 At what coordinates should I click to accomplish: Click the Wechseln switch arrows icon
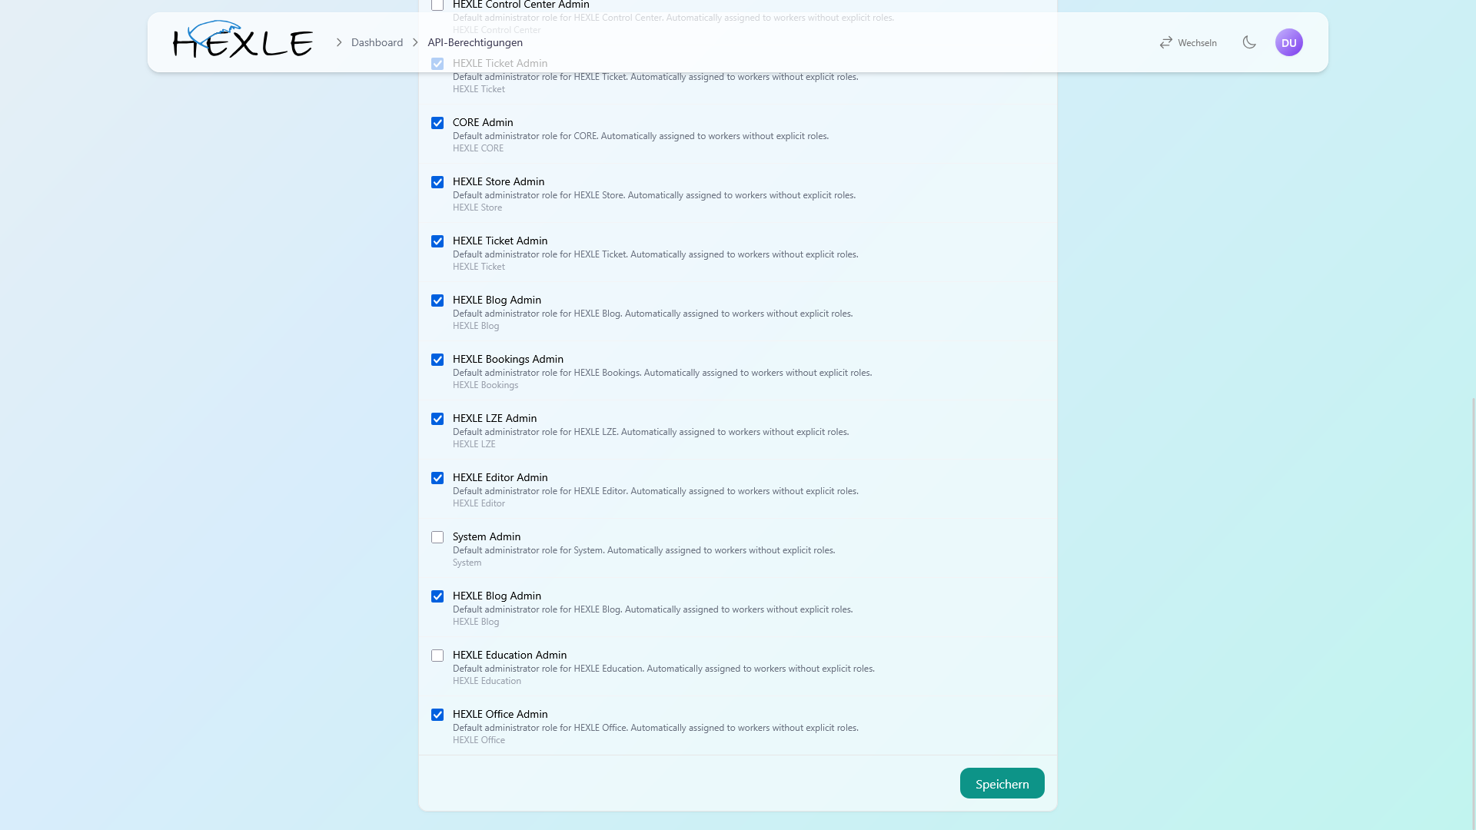(x=1166, y=42)
